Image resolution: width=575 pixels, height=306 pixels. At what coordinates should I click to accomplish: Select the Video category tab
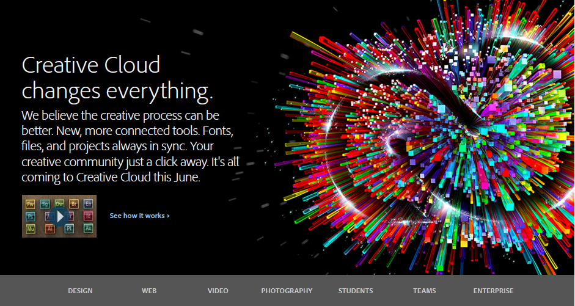click(218, 291)
